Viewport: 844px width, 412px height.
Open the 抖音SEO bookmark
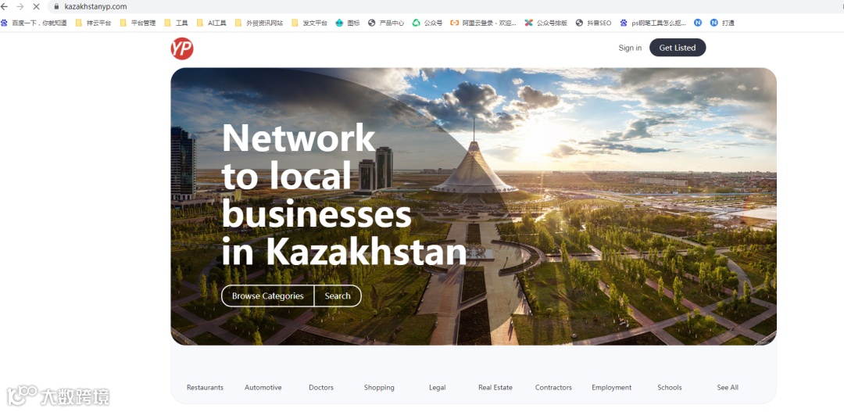click(593, 23)
